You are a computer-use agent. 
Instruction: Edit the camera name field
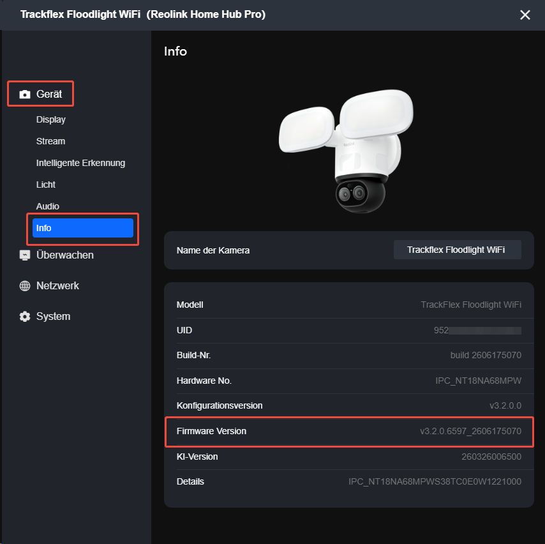coord(457,250)
